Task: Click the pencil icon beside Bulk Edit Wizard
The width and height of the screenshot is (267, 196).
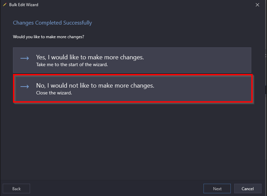Action: click(x=4, y=5)
